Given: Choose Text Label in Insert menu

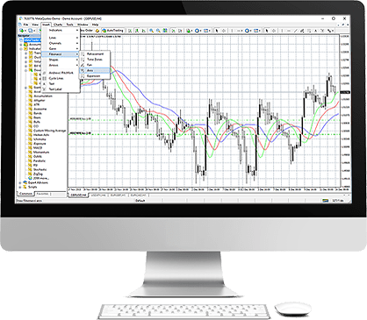Looking at the screenshot, I should pos(61,89).
